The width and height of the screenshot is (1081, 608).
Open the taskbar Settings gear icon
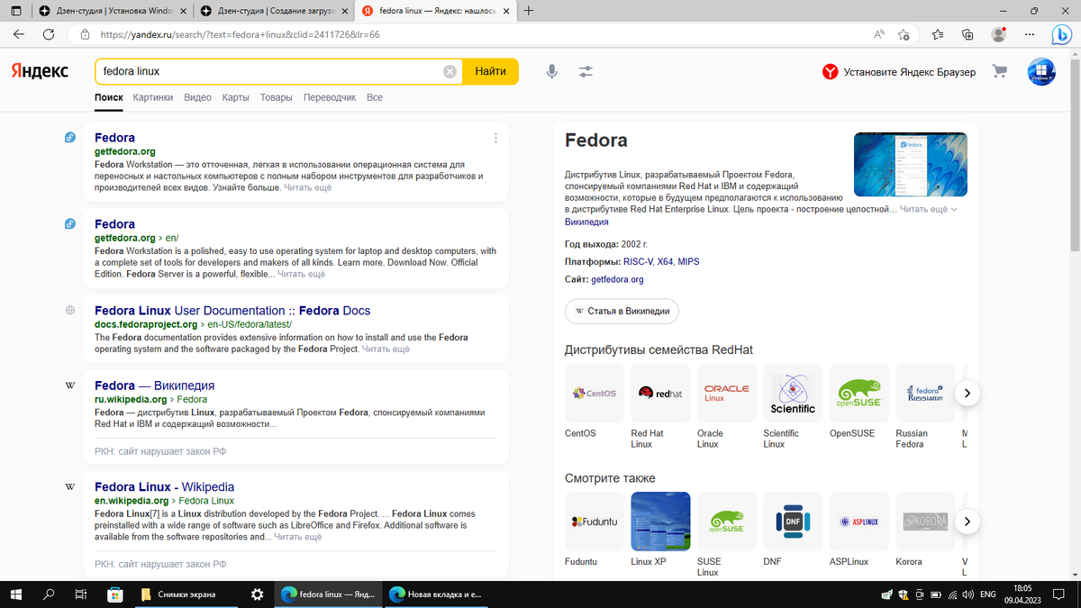pyautogui.click(x=257, y=594)
